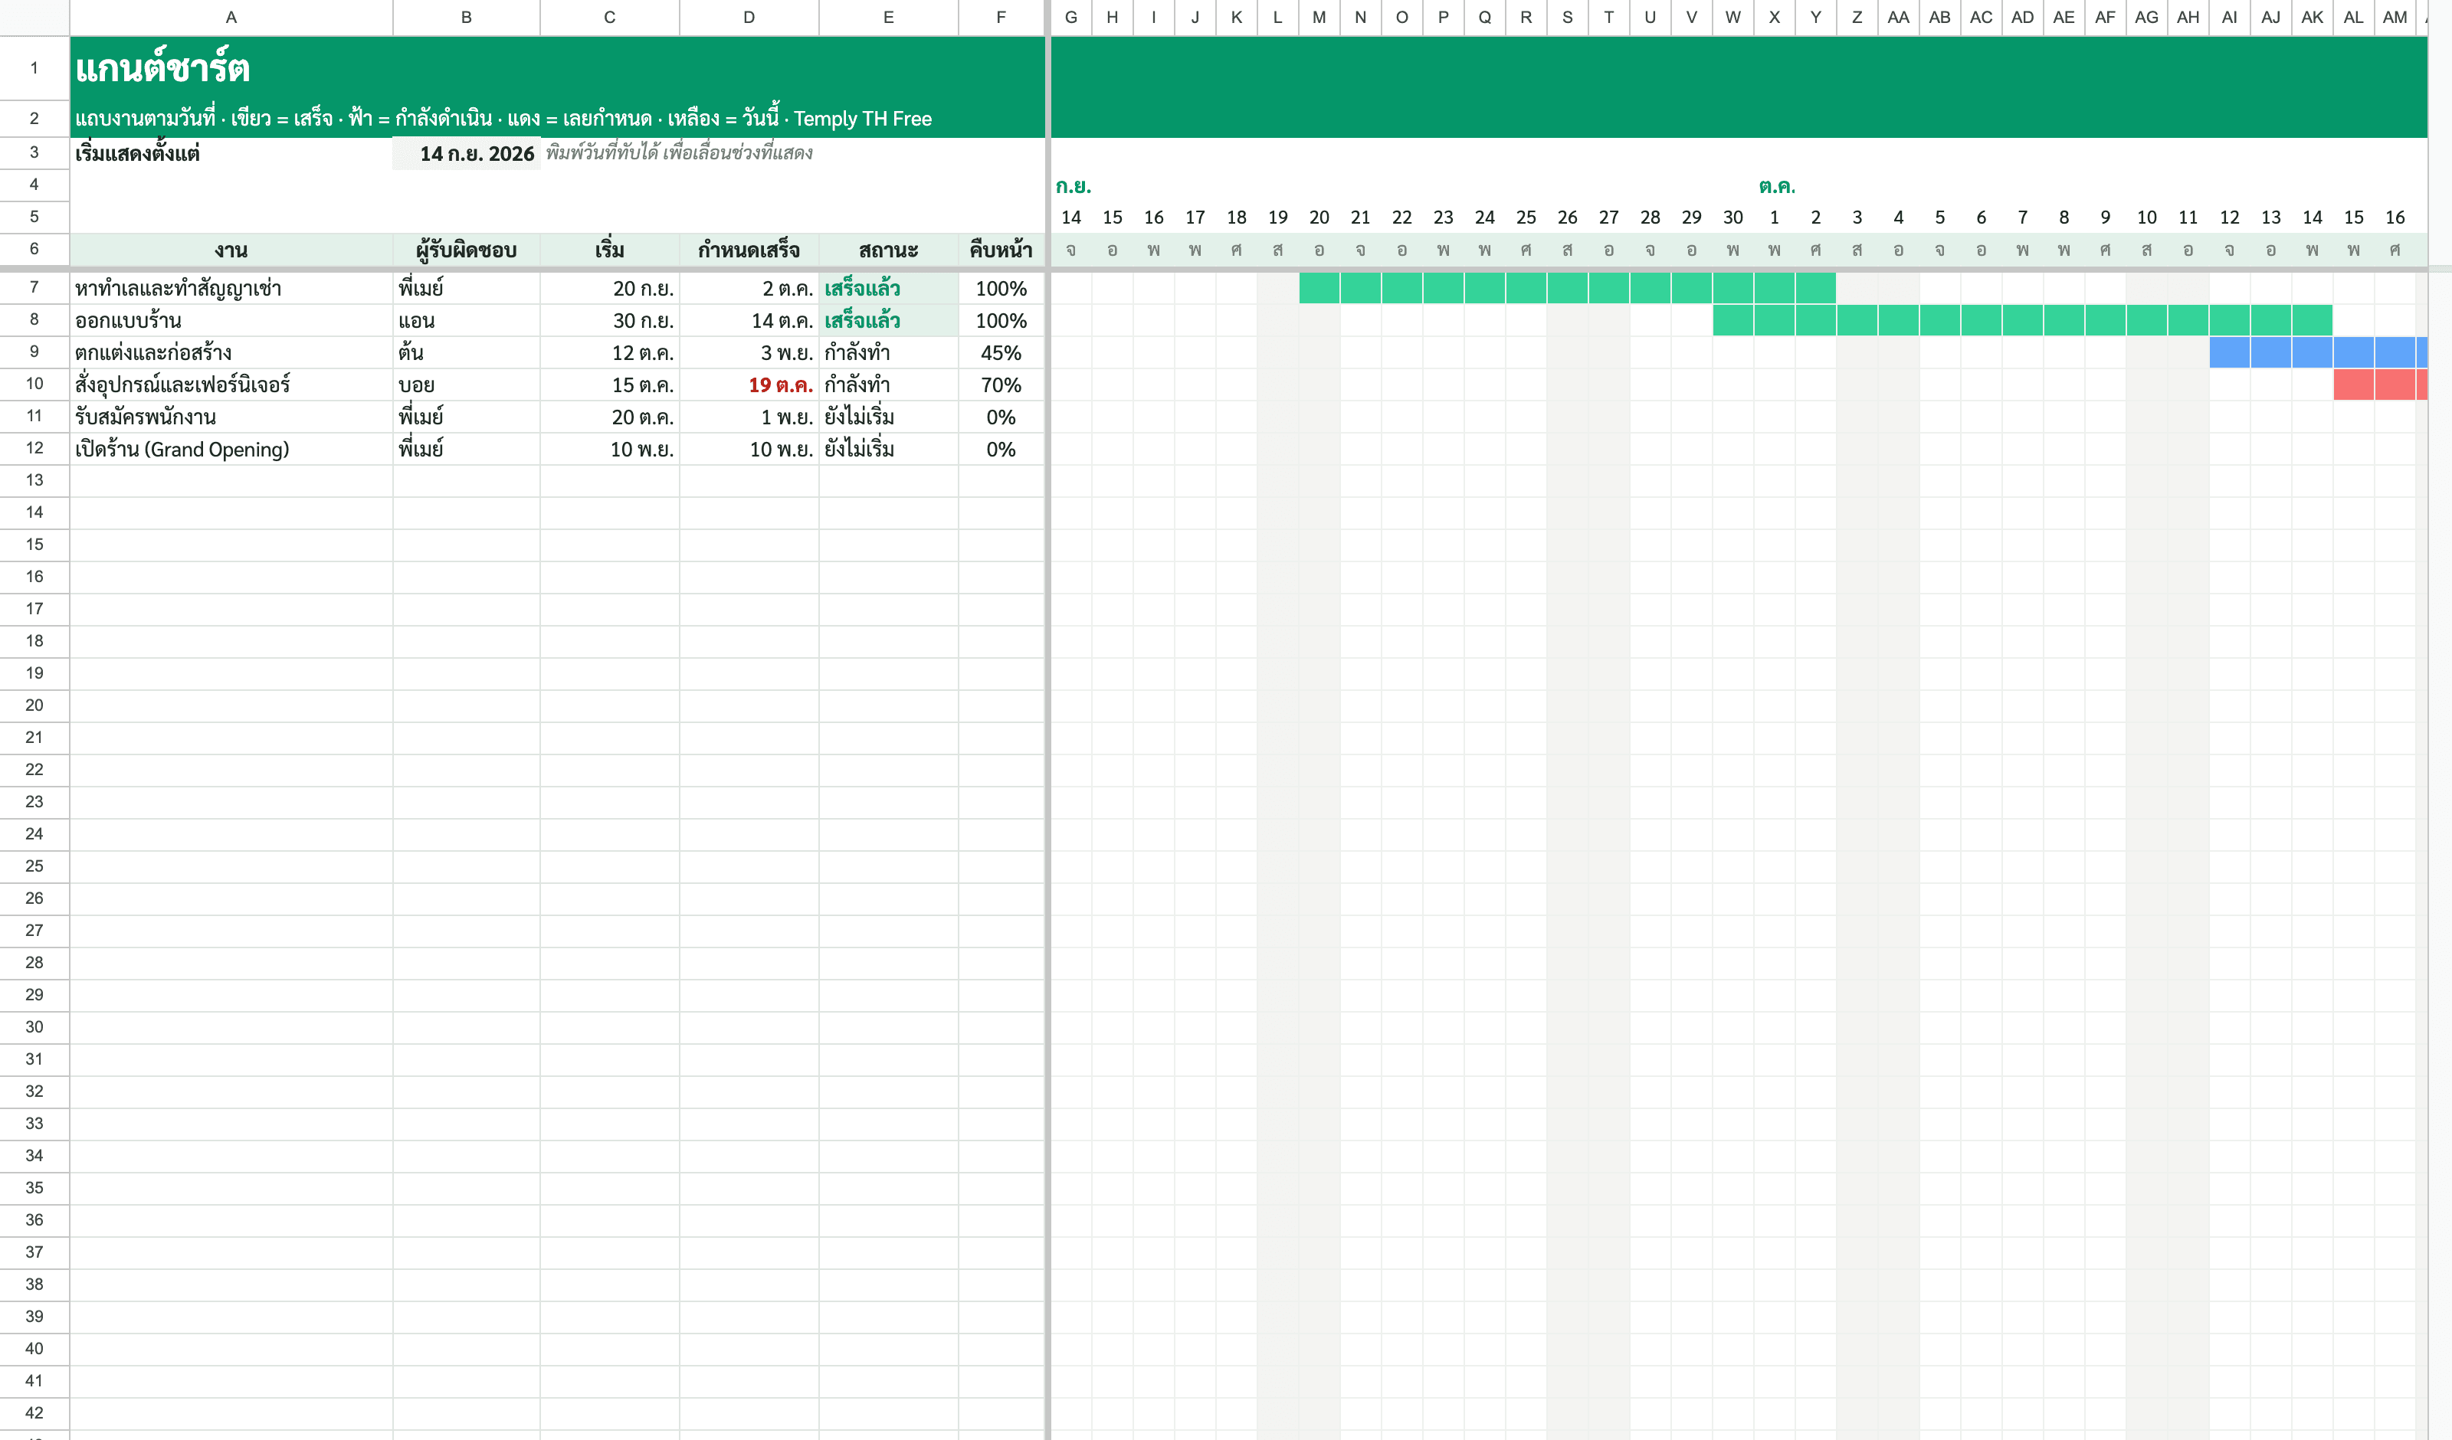Click the คืบหน้า header cell
The height and width of the screenshot is (1440, 2452).
(1001, 250)
